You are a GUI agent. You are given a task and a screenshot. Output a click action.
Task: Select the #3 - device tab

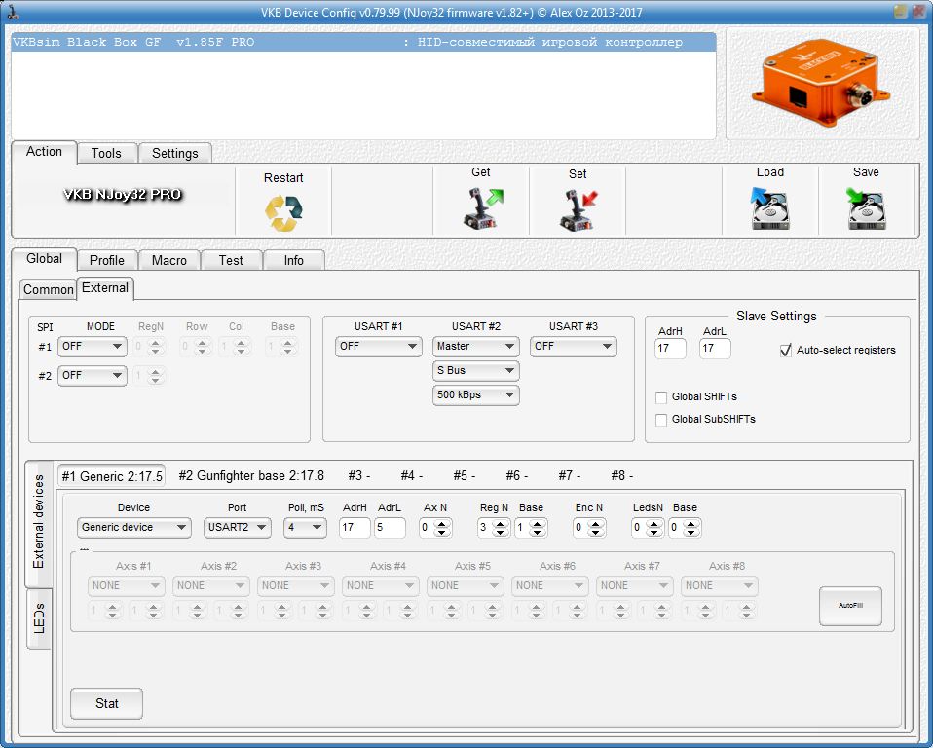[x=358, y=475]
